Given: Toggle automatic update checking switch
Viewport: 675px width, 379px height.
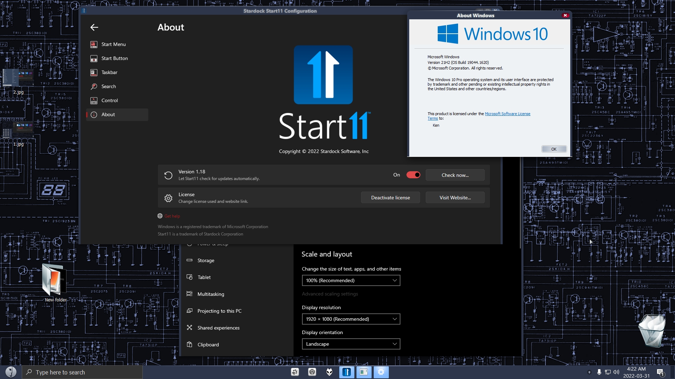Looking at the screenshot, I should tap(413, 175).
